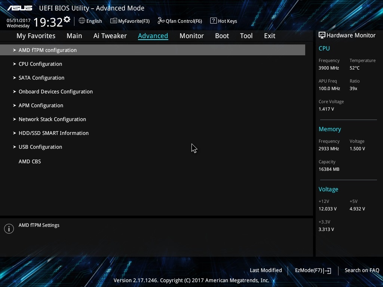Screen dimensions: 383x287
Task: Open the Boot tab
Action: pos(222,36)
